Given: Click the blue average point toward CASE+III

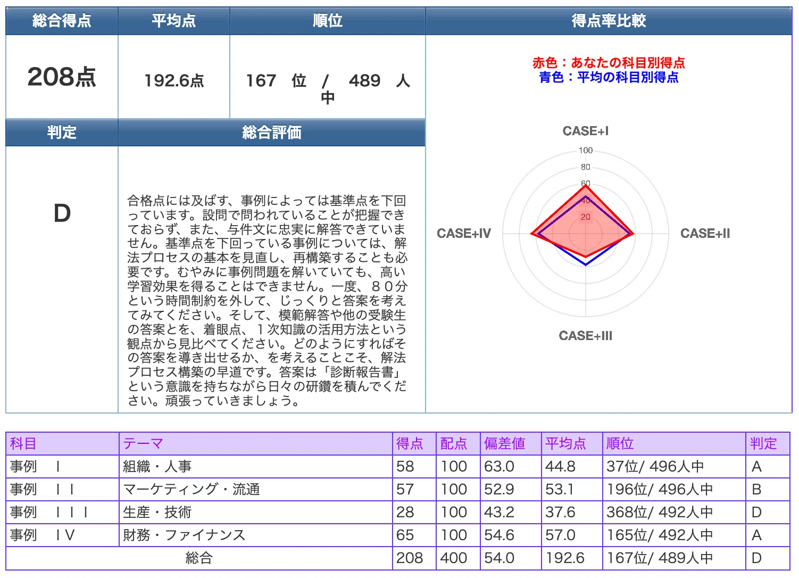Looking at the screenshot, I should (x=586, y=265).
